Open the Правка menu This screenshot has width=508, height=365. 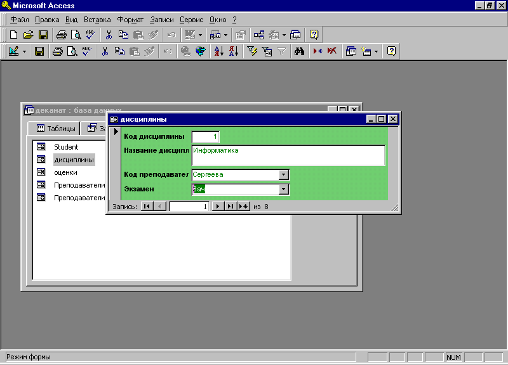coord(47,20)
